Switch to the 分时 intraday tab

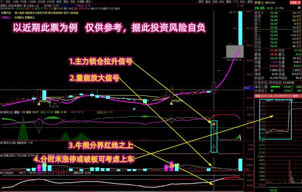8,2
